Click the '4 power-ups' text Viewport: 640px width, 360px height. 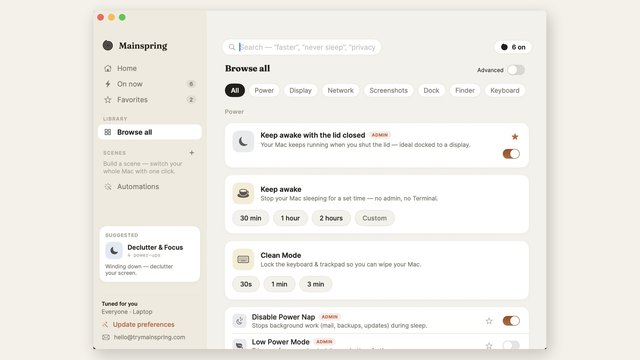point(144,255)
